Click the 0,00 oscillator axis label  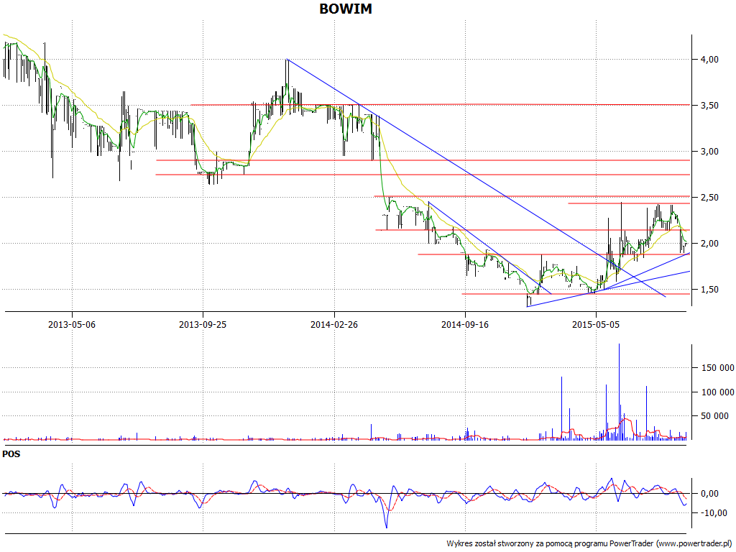coord(709,493)
